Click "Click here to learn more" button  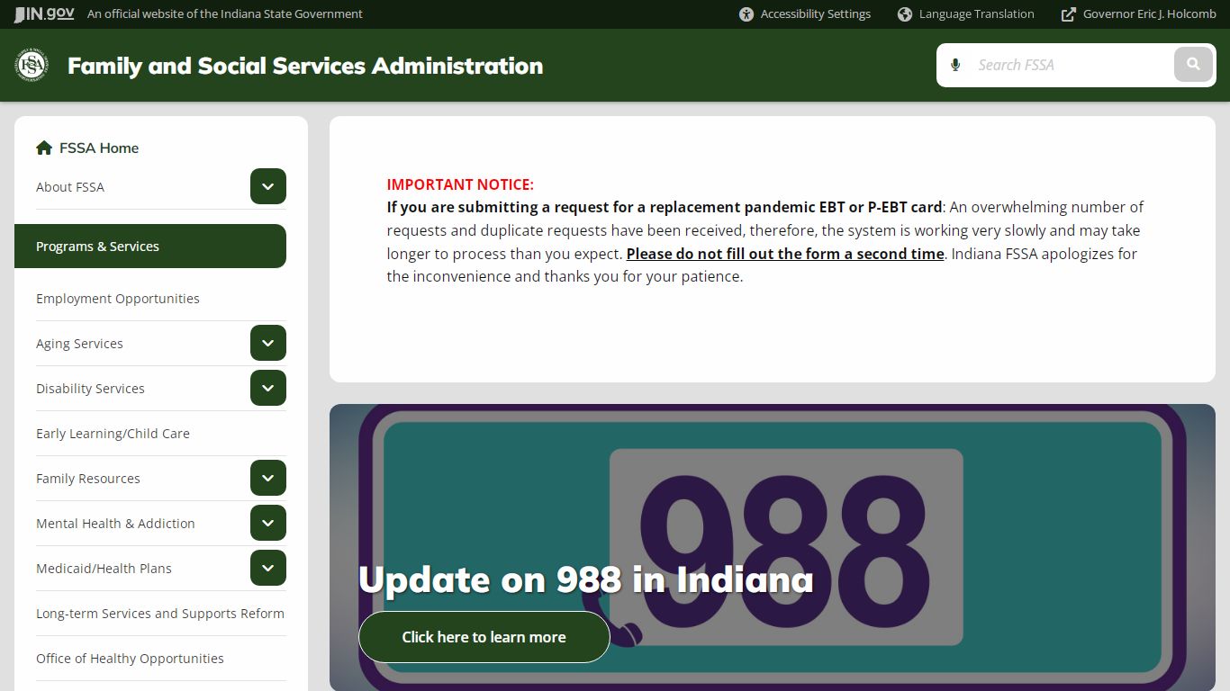coord(484,637)
